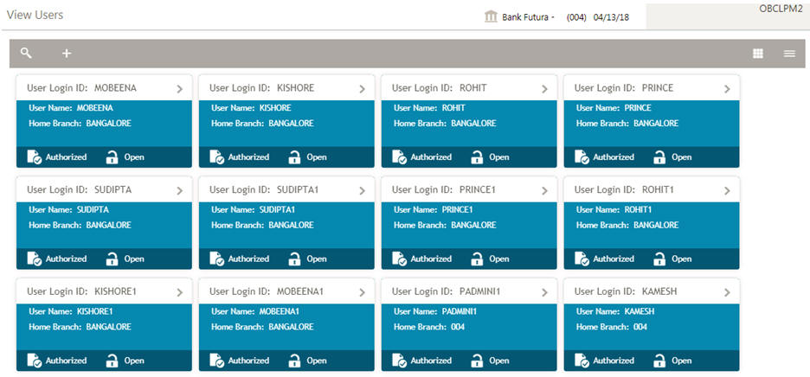Click Open status label on MOBEENA1 card
Image resolution: width=810 pixels, height=377 pixels.
coord(317,361)
